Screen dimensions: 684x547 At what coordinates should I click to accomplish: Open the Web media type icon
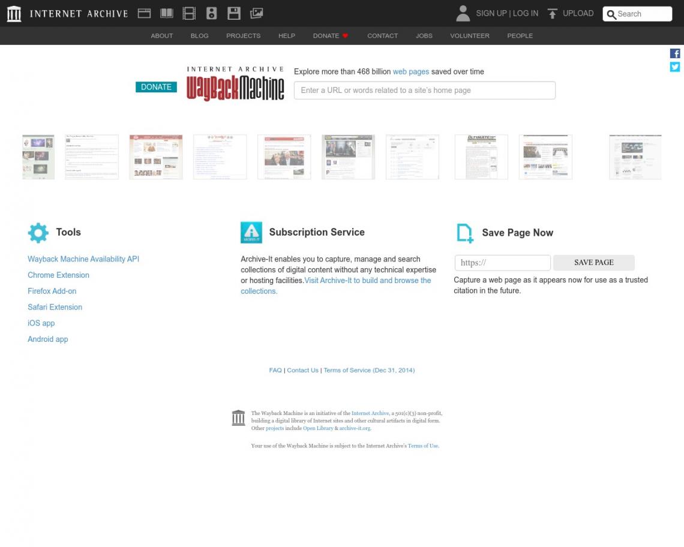[145, 14]
